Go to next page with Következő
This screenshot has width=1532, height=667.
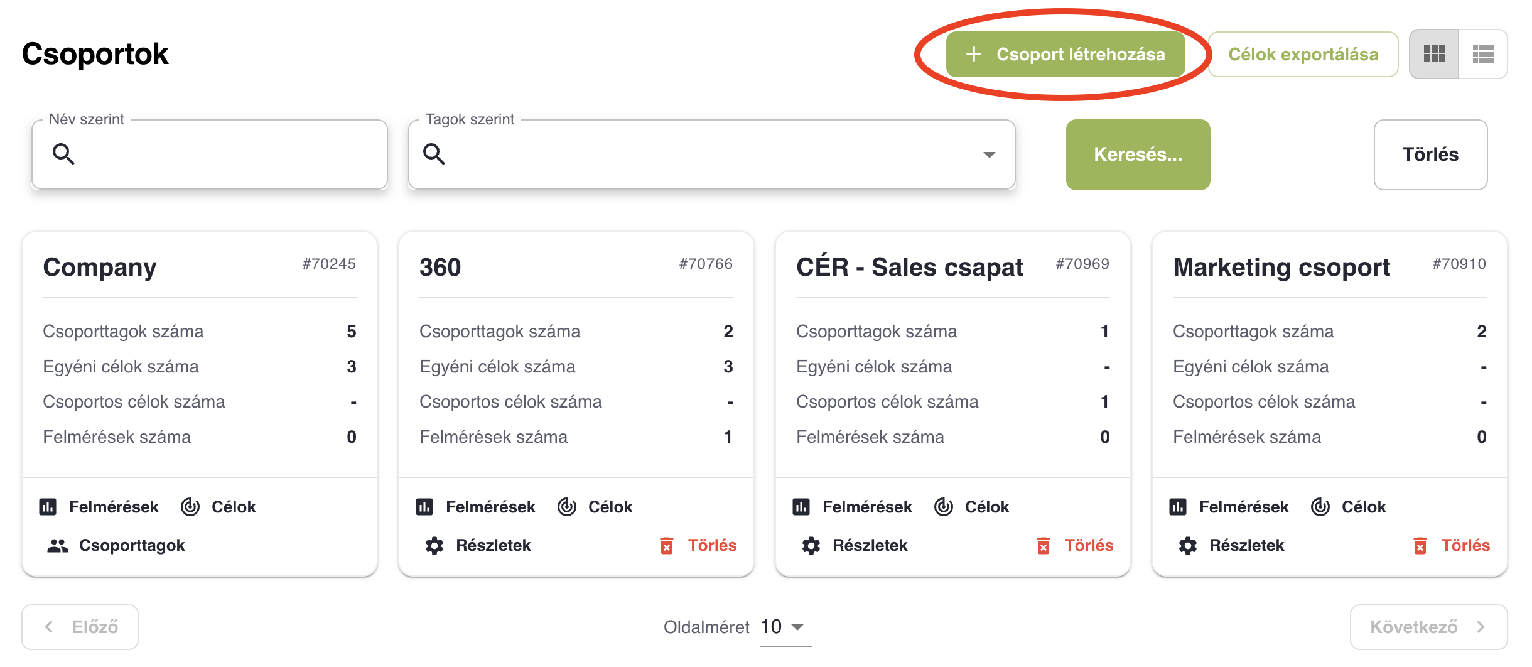[1428, 627]
